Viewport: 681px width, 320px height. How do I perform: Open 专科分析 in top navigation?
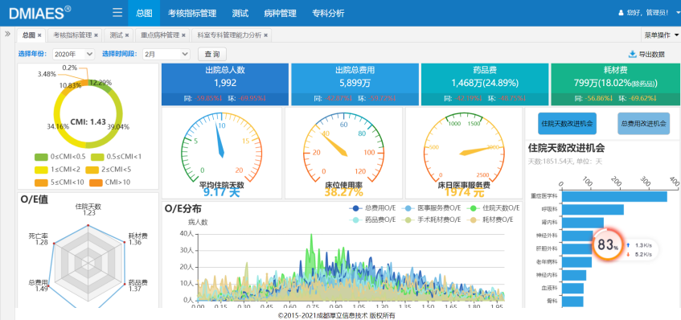[x=328, y=13]
